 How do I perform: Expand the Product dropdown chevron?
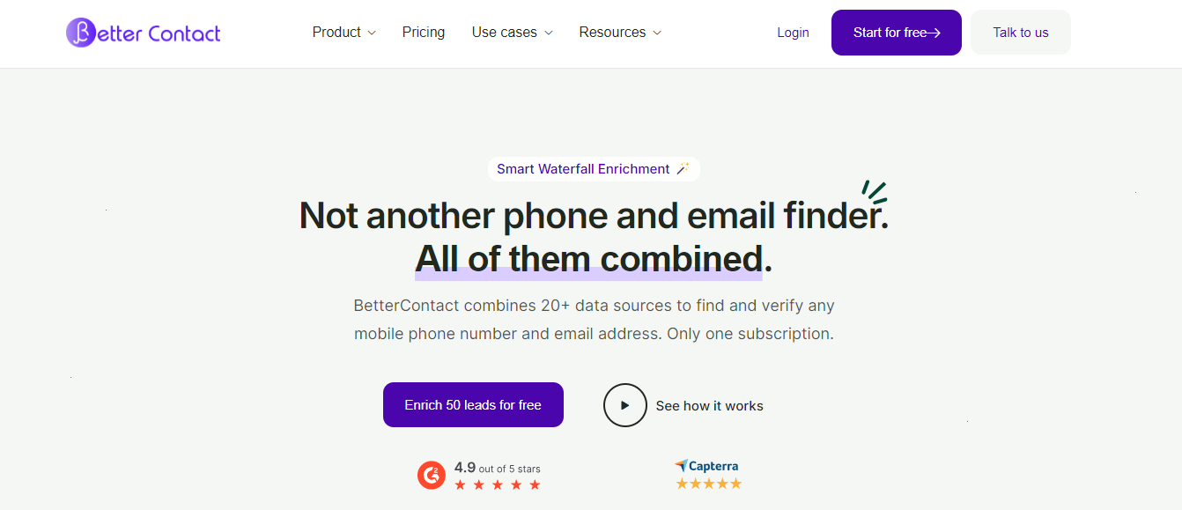372,33
